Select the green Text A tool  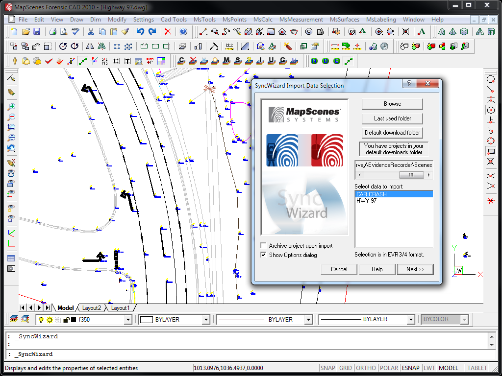click(363, 32)
